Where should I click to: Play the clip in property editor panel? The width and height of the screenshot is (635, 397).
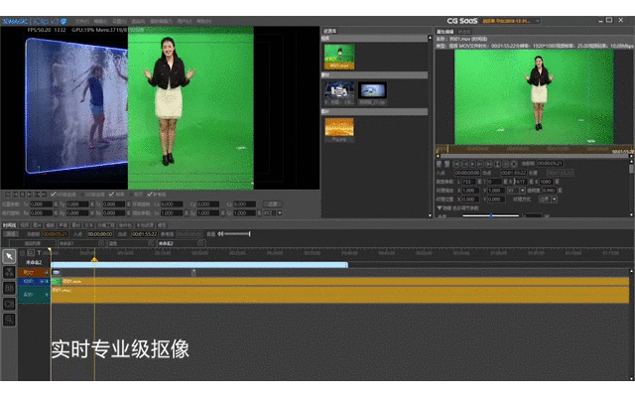[x=472, y=164]
